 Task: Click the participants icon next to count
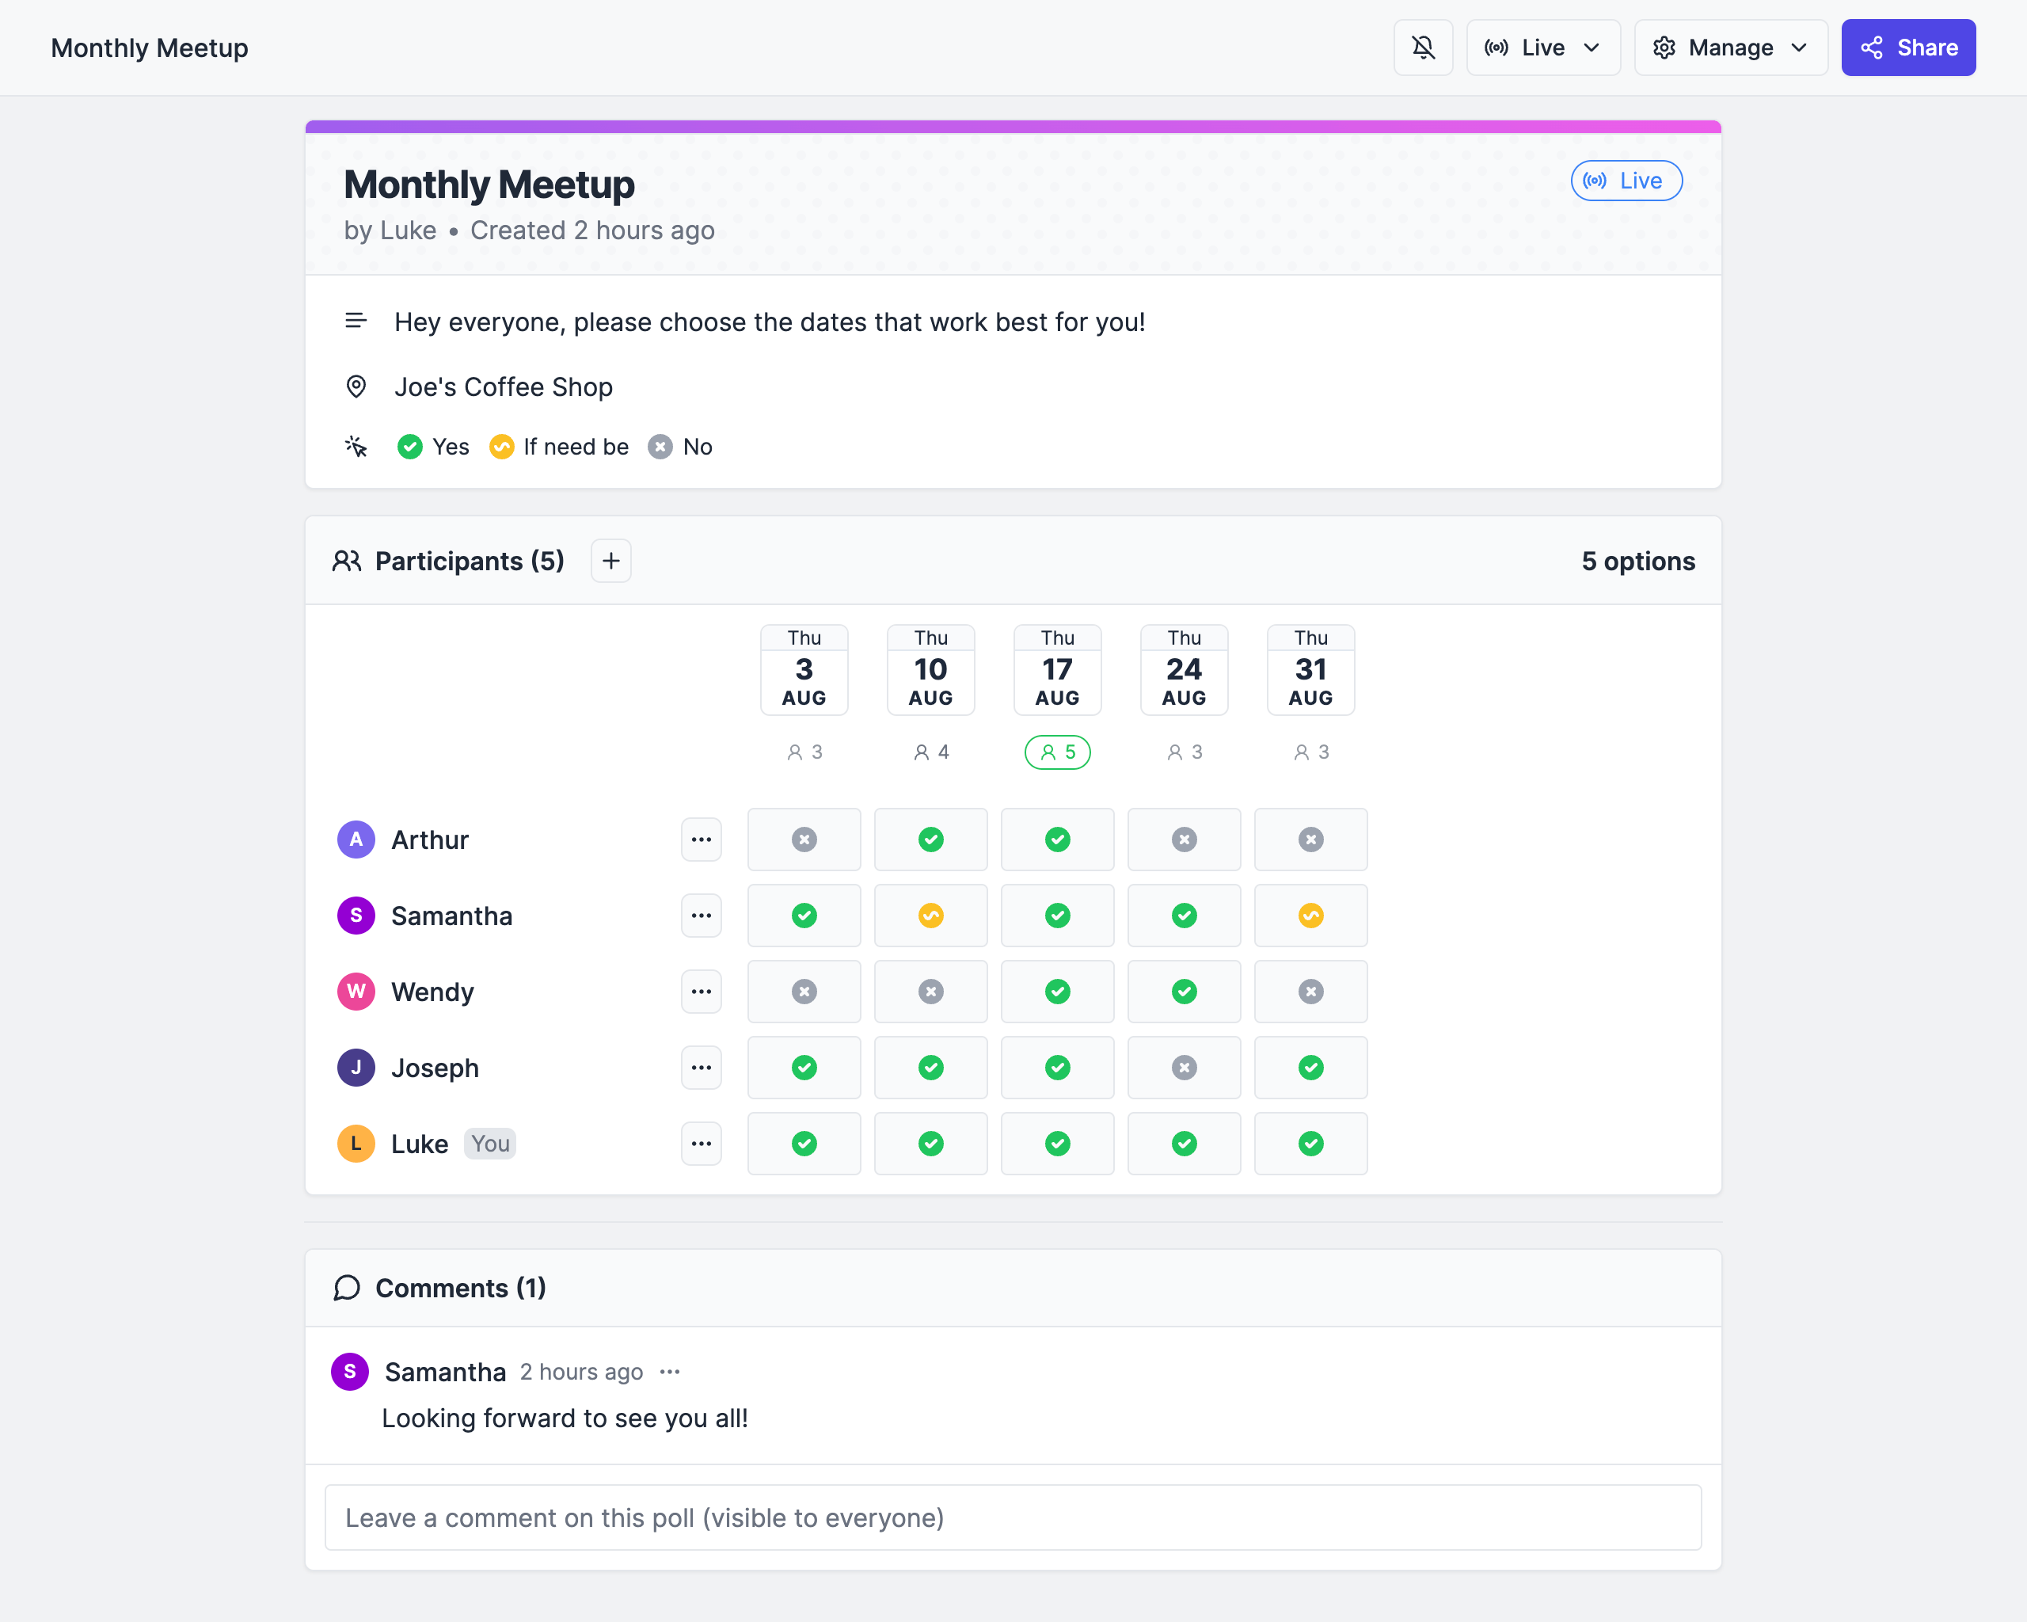click(348, 561)
